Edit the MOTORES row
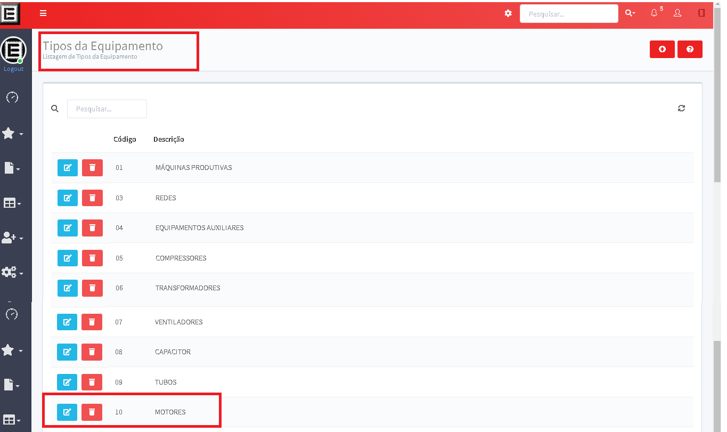Viewport: 727px width, 432px height. [67, 412]
